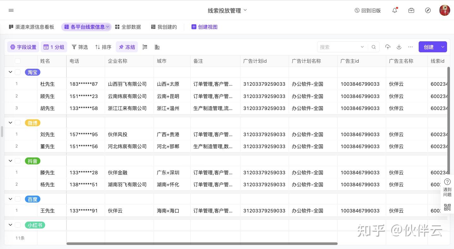Open the QR code icon
The height and width of the screenshot is (249, 454).
coord(447,207)
